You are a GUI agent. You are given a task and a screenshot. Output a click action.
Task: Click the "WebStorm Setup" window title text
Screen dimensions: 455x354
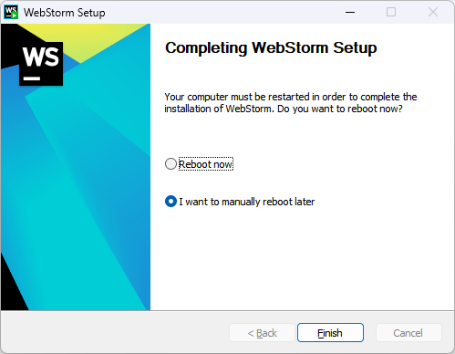pyautogui.click(x=65, y=13)
